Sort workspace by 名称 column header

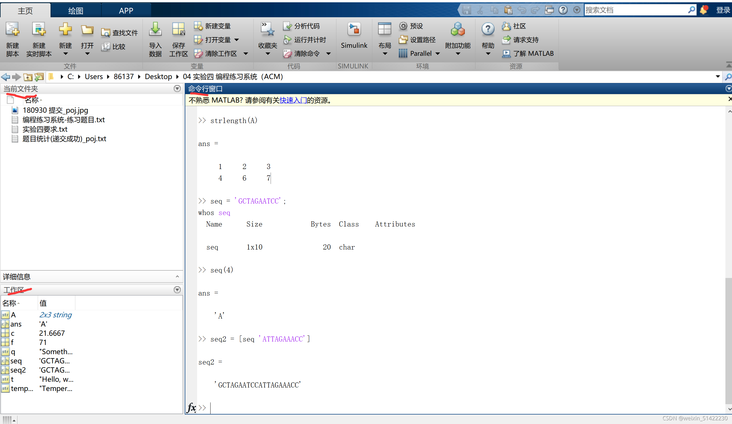pyautogui.click(x=19, y=303)
